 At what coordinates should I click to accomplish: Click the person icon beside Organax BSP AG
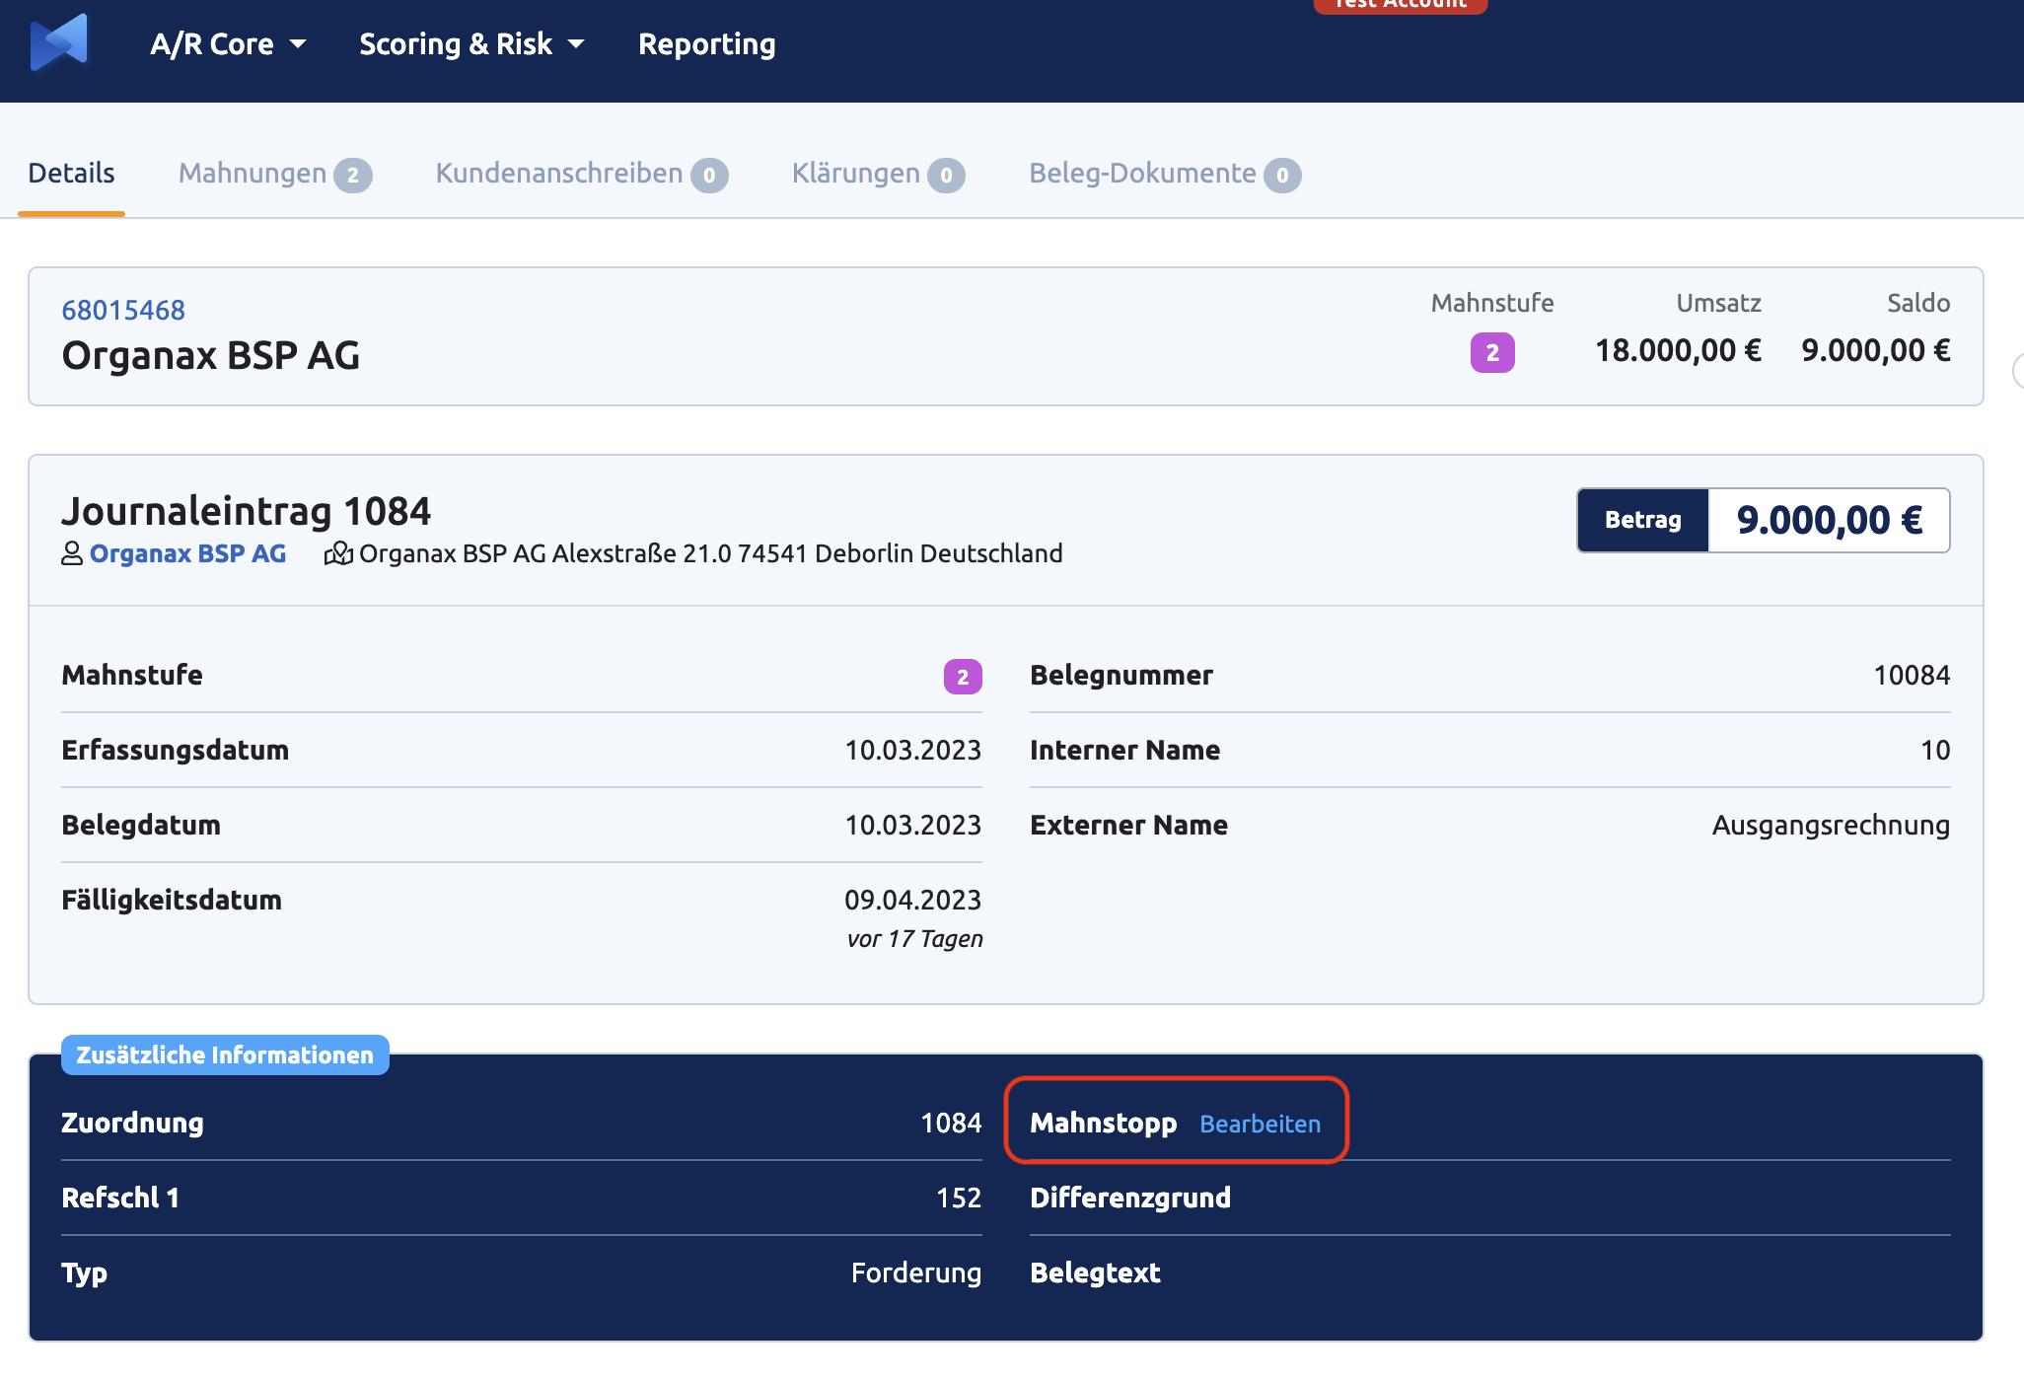click(72, 553)
